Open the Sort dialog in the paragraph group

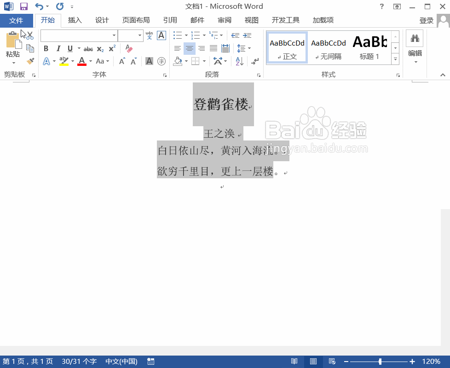click(239, 61)
